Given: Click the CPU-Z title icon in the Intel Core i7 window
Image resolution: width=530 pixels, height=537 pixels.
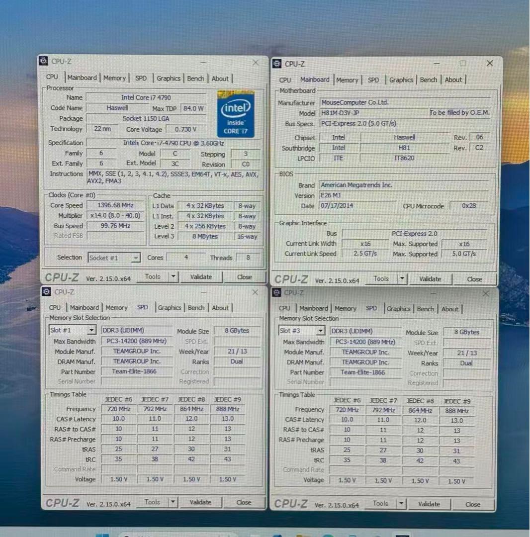Looking at the screenshot, I should 43,61.
